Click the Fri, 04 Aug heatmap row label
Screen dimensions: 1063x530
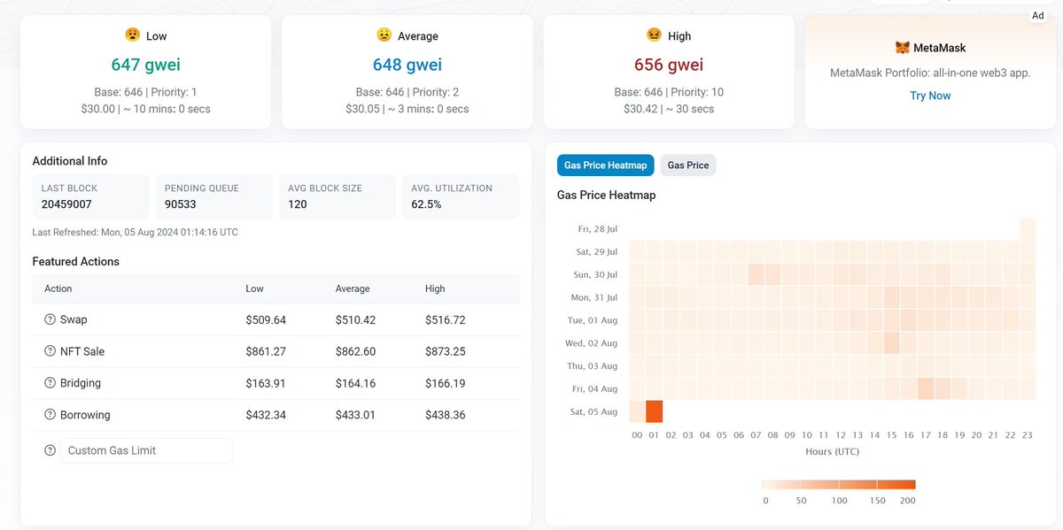click(x=597, y=389)
